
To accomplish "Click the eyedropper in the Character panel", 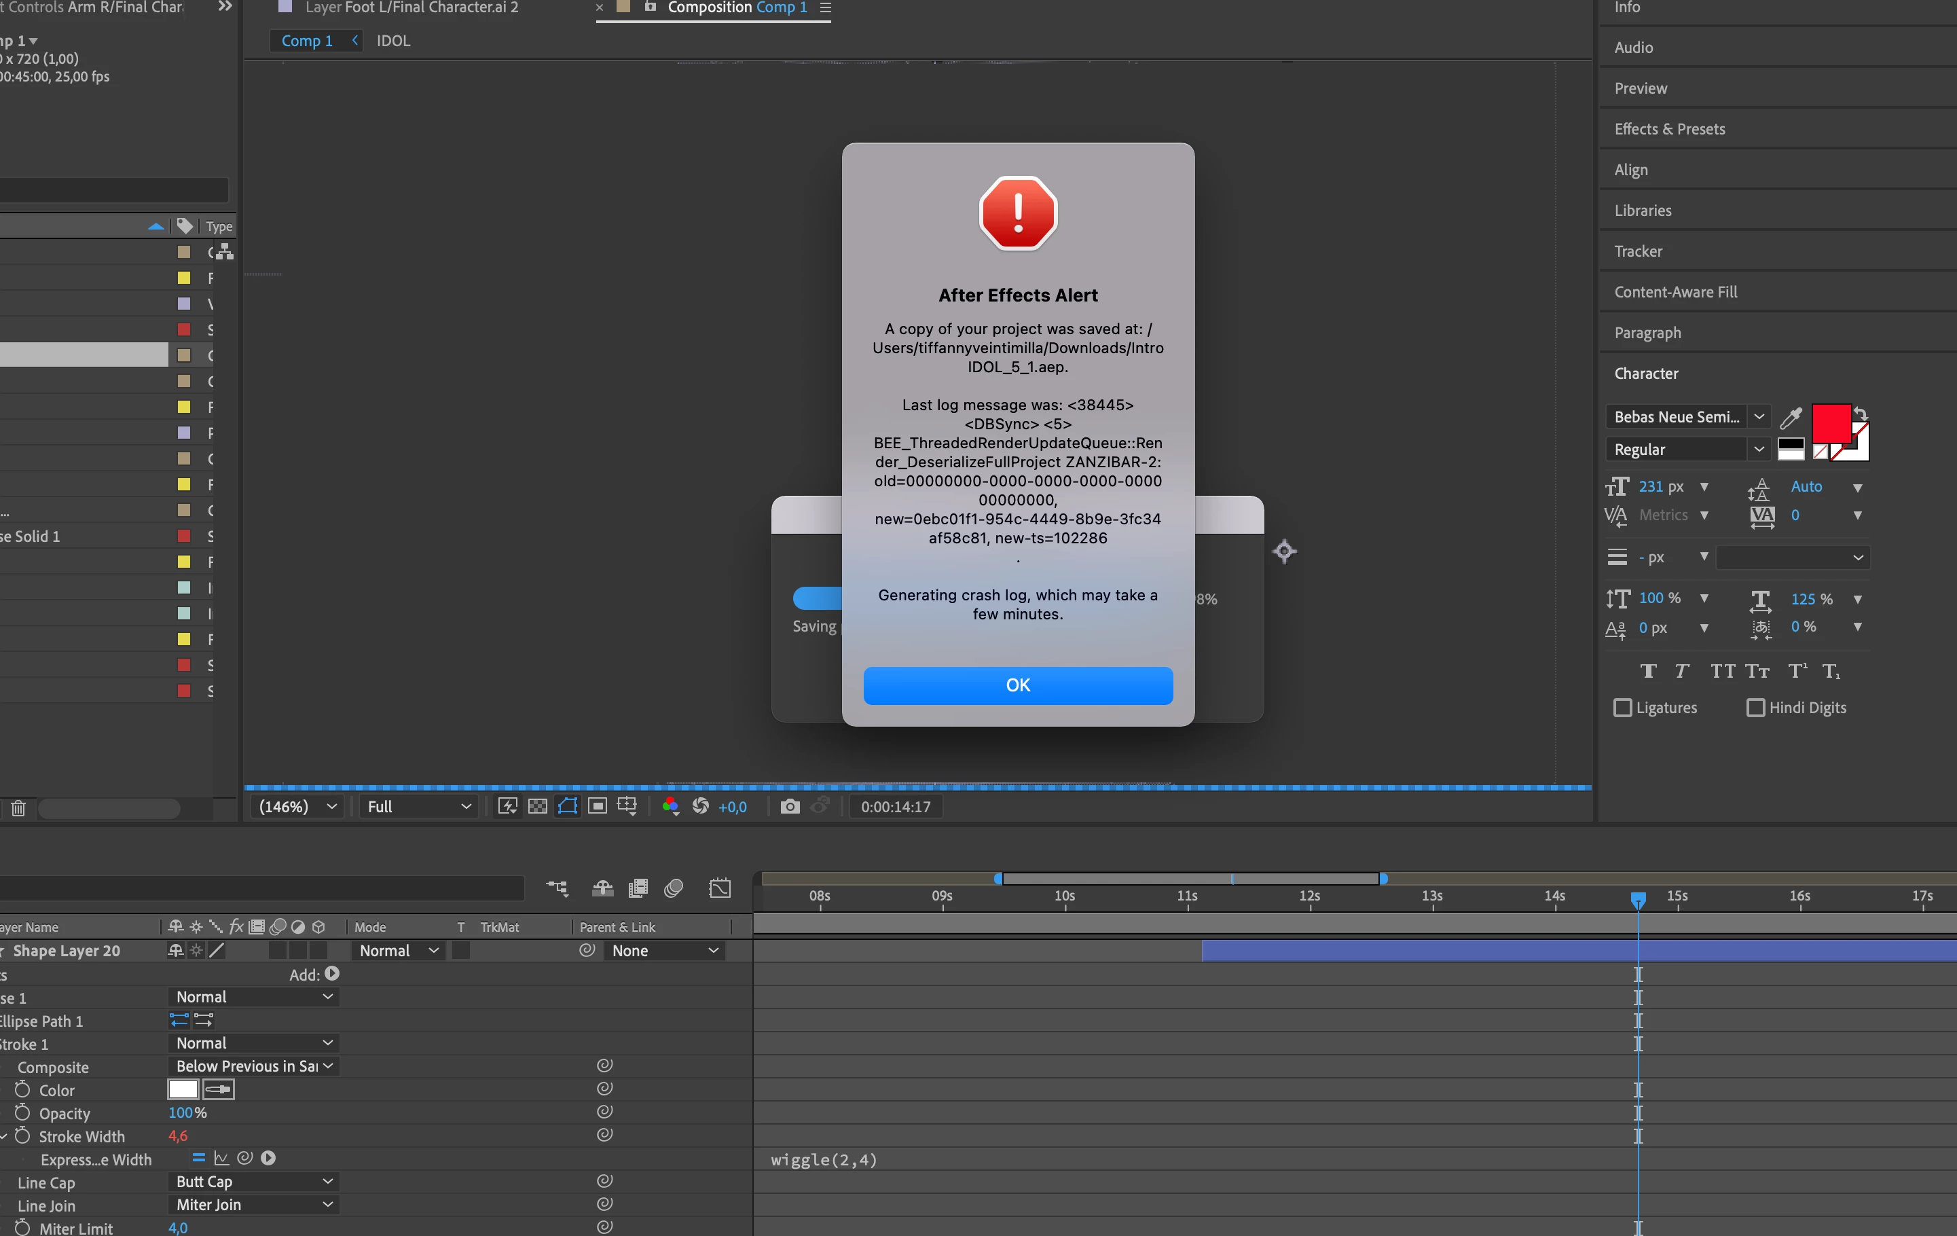I will [1791, 418].
